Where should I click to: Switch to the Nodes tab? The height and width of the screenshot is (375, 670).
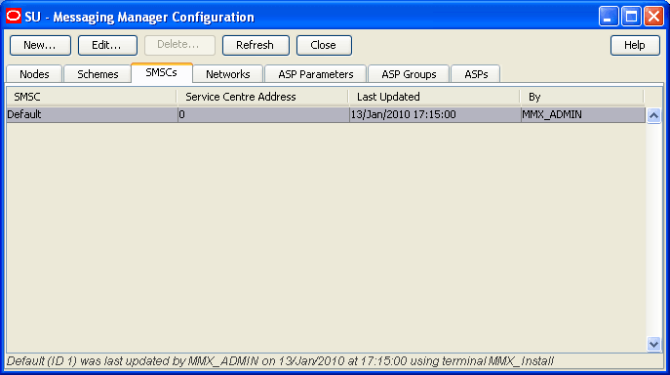pos(34,74)
